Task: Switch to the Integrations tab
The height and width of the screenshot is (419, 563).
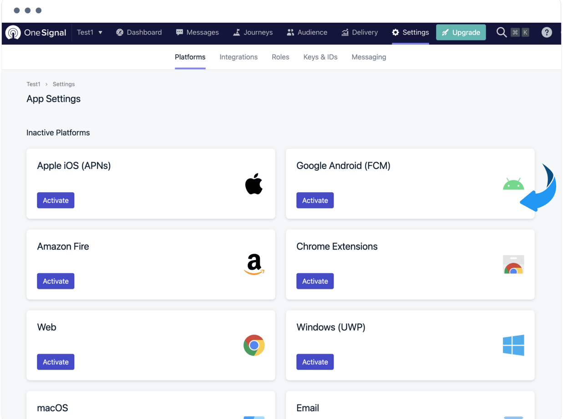Action: (x=238, y=57)
